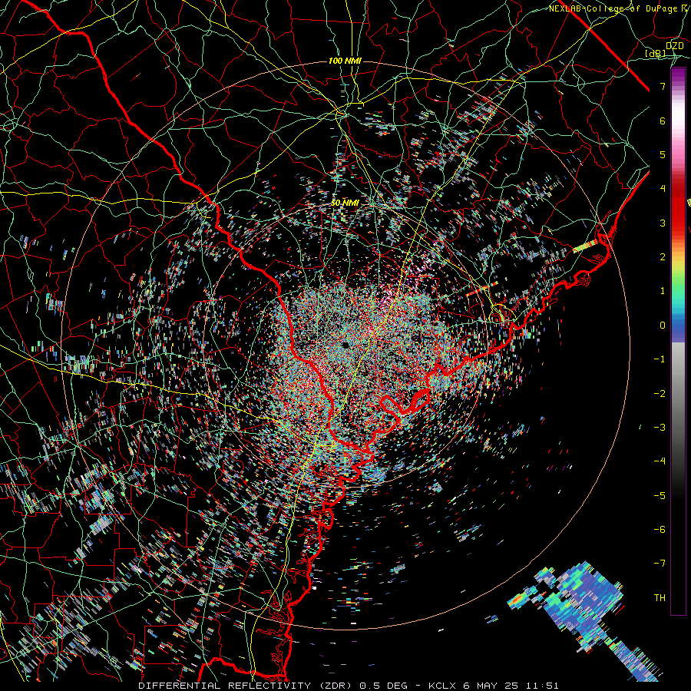Click the "50 NMI" range ring label

point(345,203)
